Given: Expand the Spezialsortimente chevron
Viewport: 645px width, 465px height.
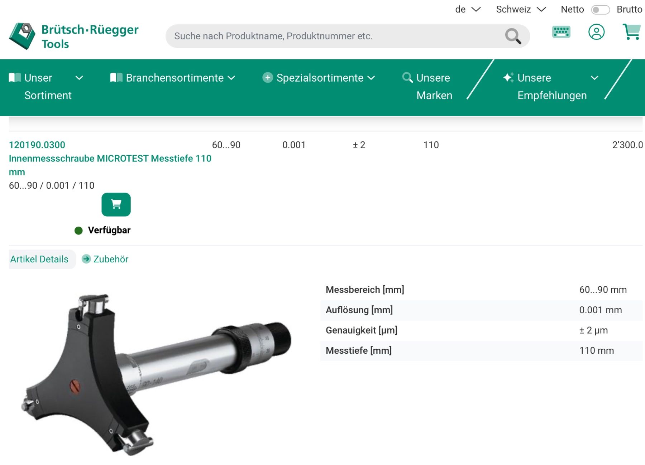Looking at the screenshot, I should click(x=371, y=78).
